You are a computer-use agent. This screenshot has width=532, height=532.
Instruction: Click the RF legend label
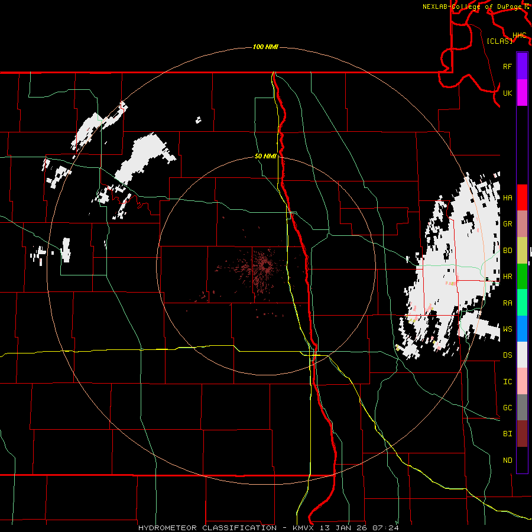coord(507,66)
